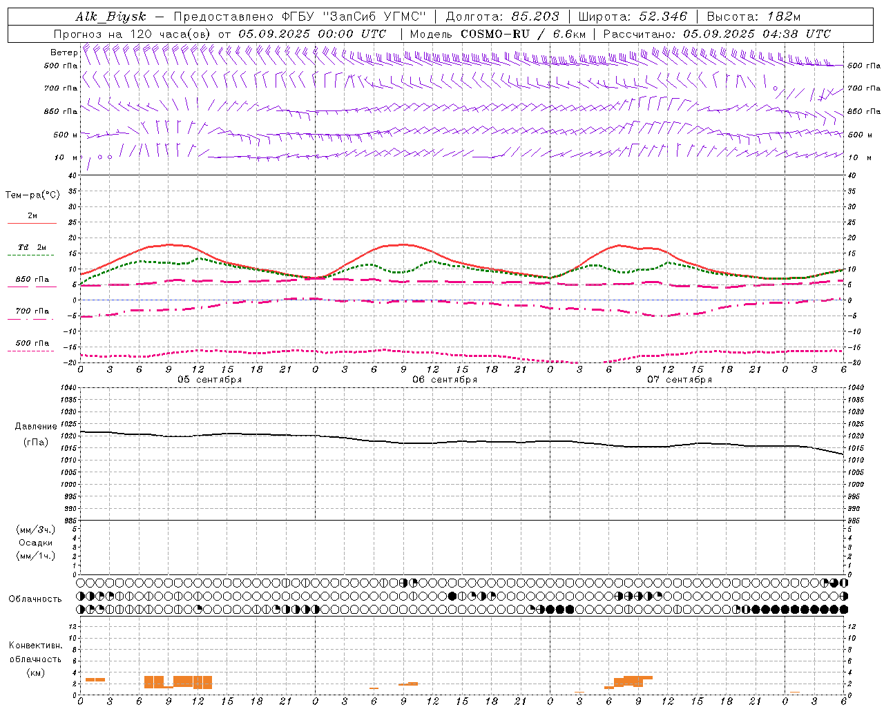The width and height of the screenshot is (884, 707).
Task: Click the 'ФГБУ "ЗапСиб УГМС"' provider text
Action: pos(354,17)
